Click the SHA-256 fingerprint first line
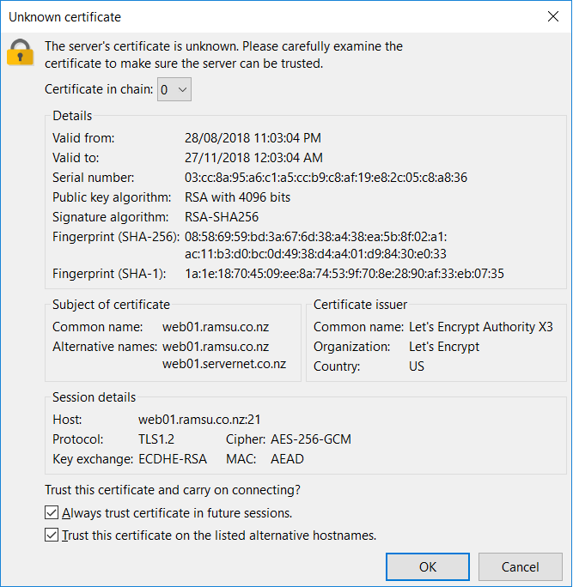The height and width of the screenshot is (587, 573). coord(315,237)
